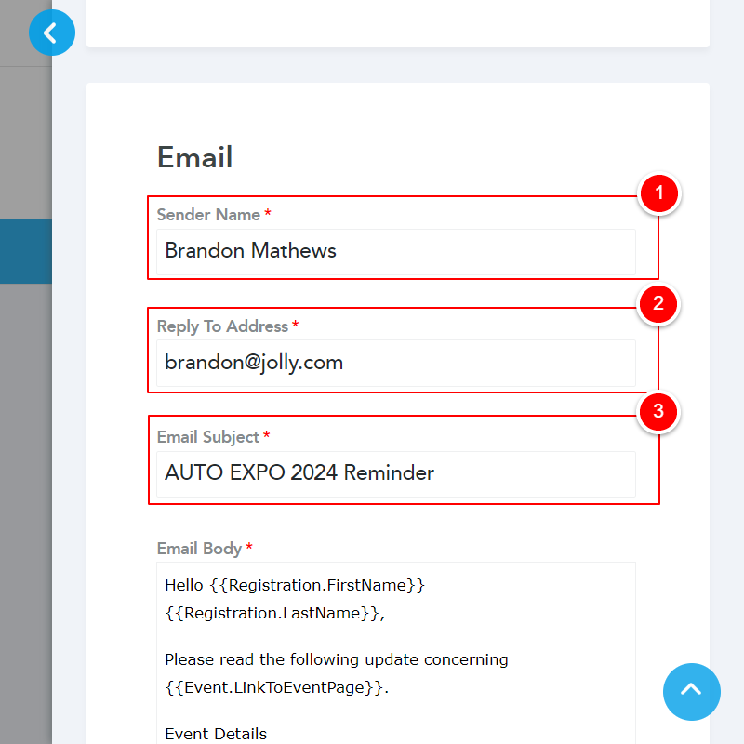Click the Email Subject label

(210, 436)
